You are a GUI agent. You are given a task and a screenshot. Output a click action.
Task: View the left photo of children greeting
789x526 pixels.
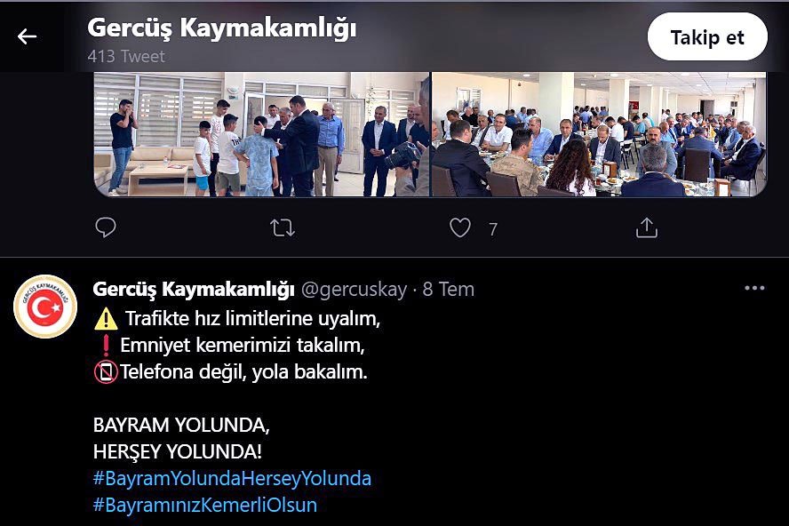[261, 134]
